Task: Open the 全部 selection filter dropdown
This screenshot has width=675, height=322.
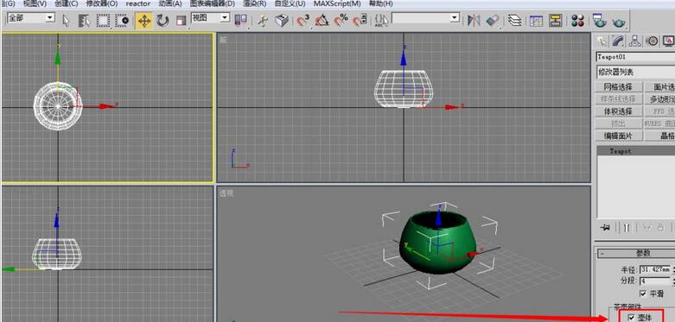Action: click(31, 18)
